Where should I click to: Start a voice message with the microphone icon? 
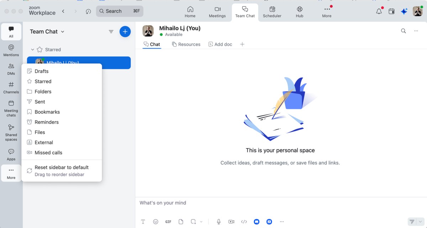(x=218, y=221)
